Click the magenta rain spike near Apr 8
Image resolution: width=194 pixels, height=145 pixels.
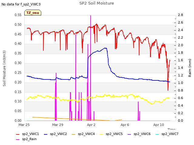point(138,111)
